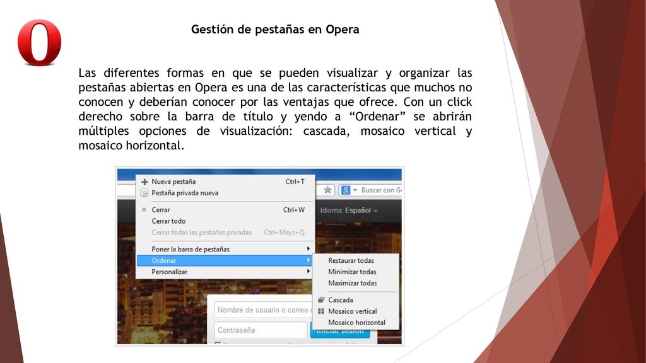Screen dimensions: 646x363
Task: Click the Mosaico vertical grid icon
Action: coord(321,311)
